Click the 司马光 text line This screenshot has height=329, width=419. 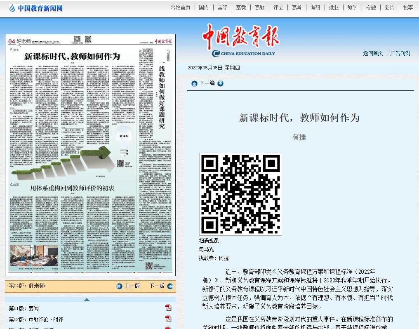pos(206,250)
